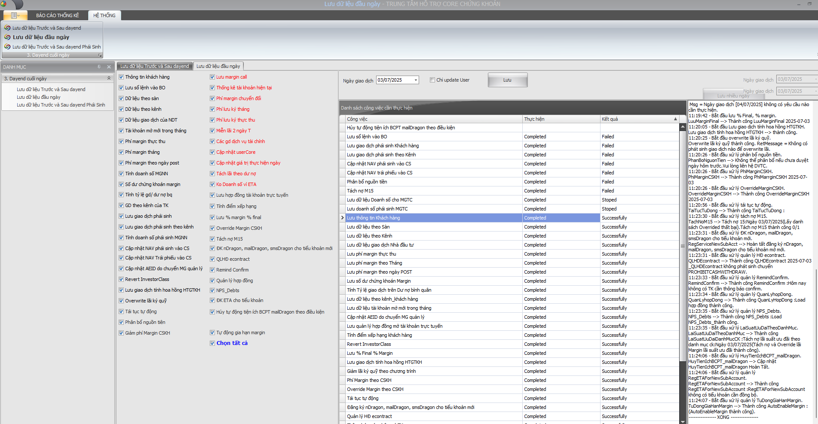Toggle 'Ko Doanh số vì ETA' checkbox
Screen dimensions: 818x424
[212, 184]
